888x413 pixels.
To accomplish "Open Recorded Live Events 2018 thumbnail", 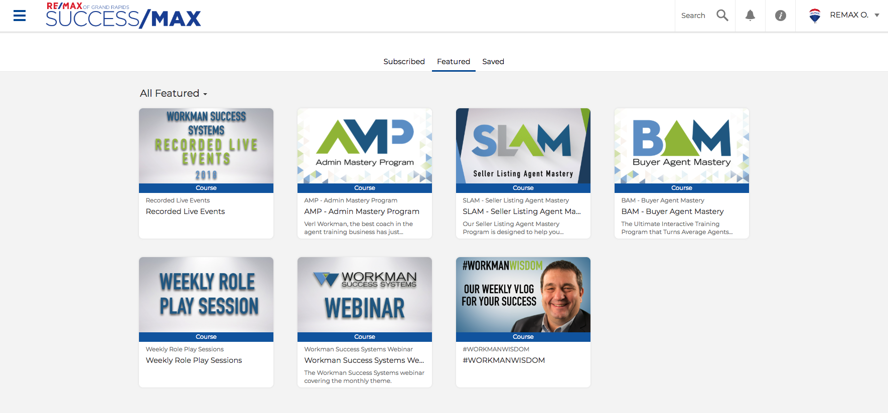I will (x=206, y=146).
